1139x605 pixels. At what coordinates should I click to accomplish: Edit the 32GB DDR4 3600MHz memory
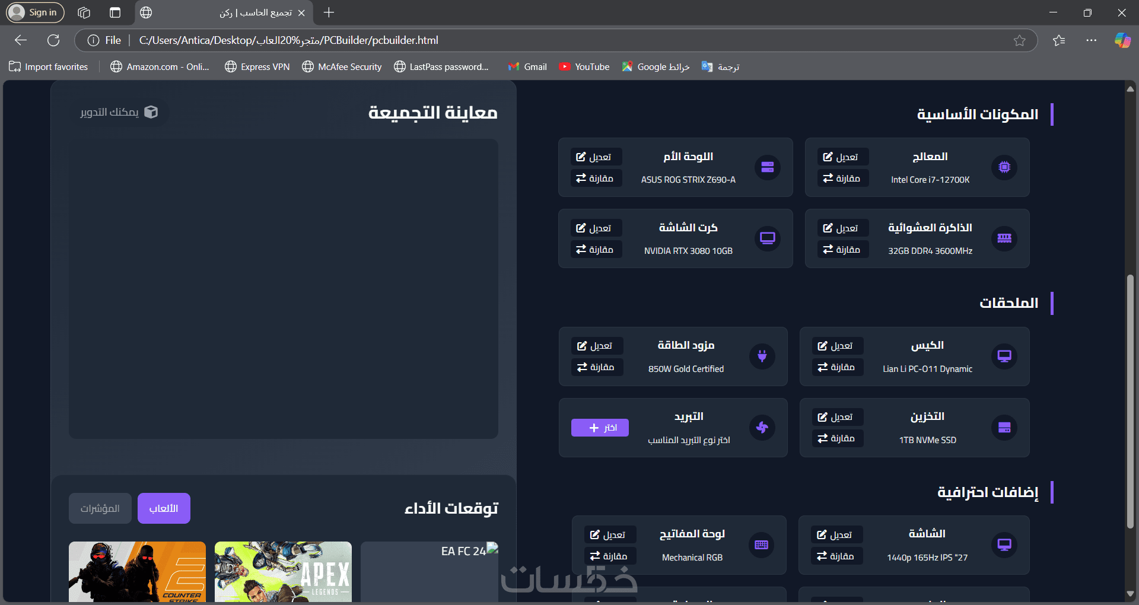pyautogui.click(x=842, y=228)
